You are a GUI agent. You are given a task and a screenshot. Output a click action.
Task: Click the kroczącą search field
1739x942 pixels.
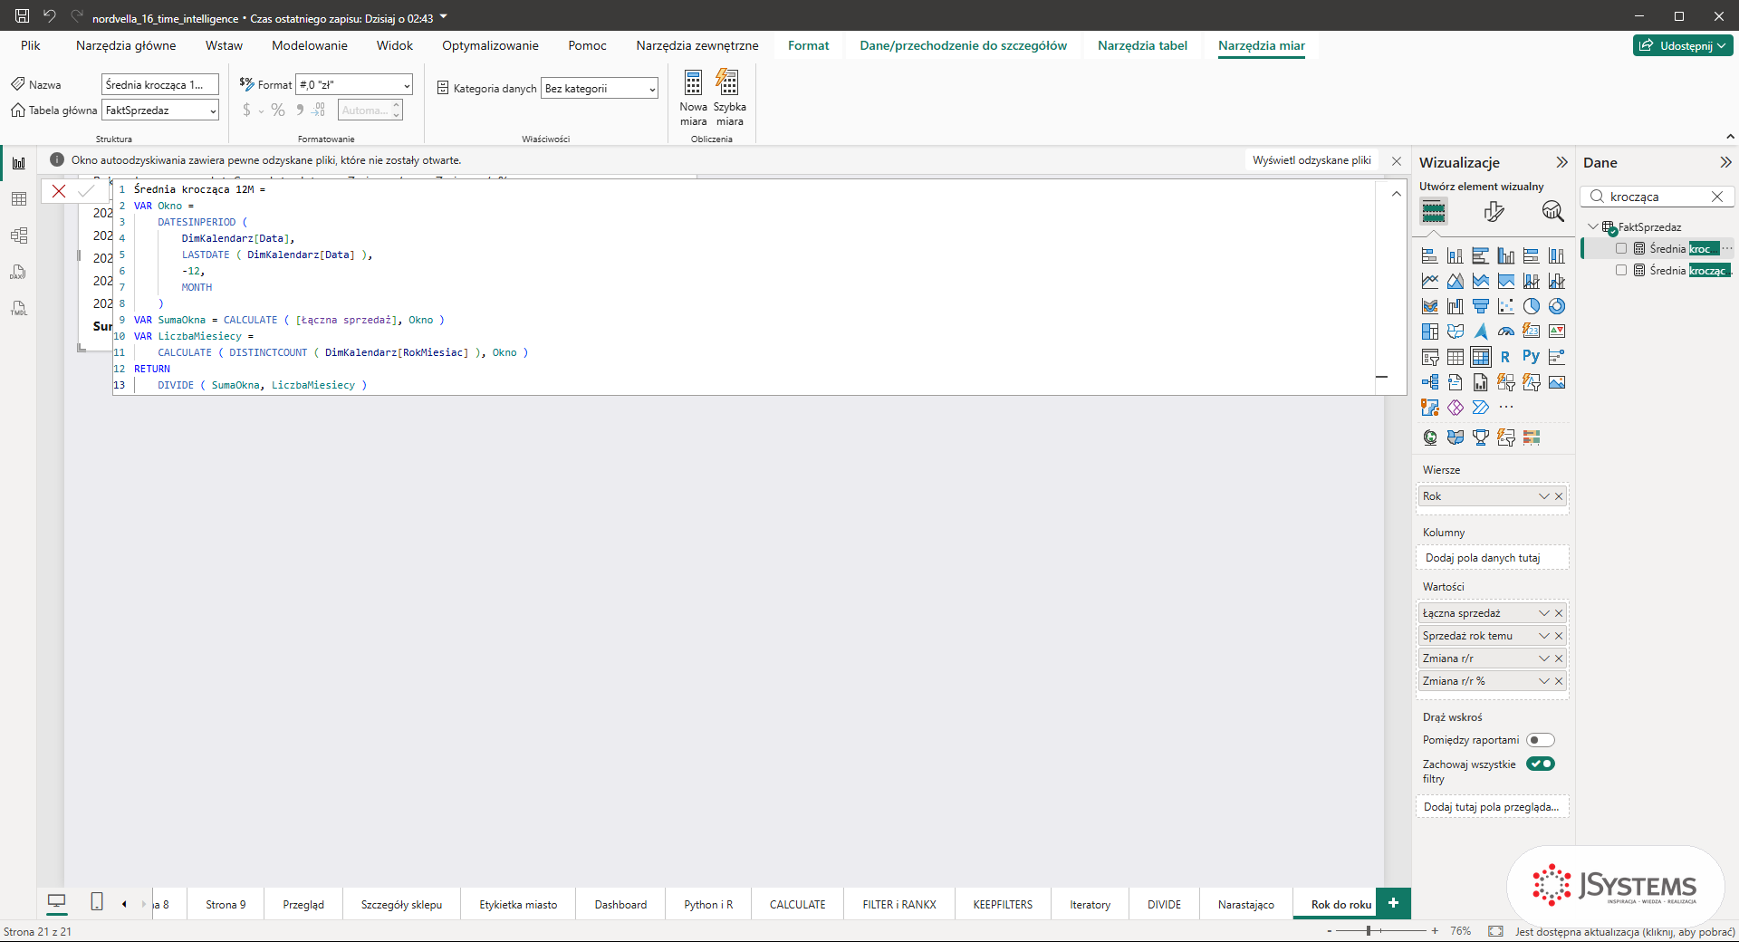point(1657,197)
